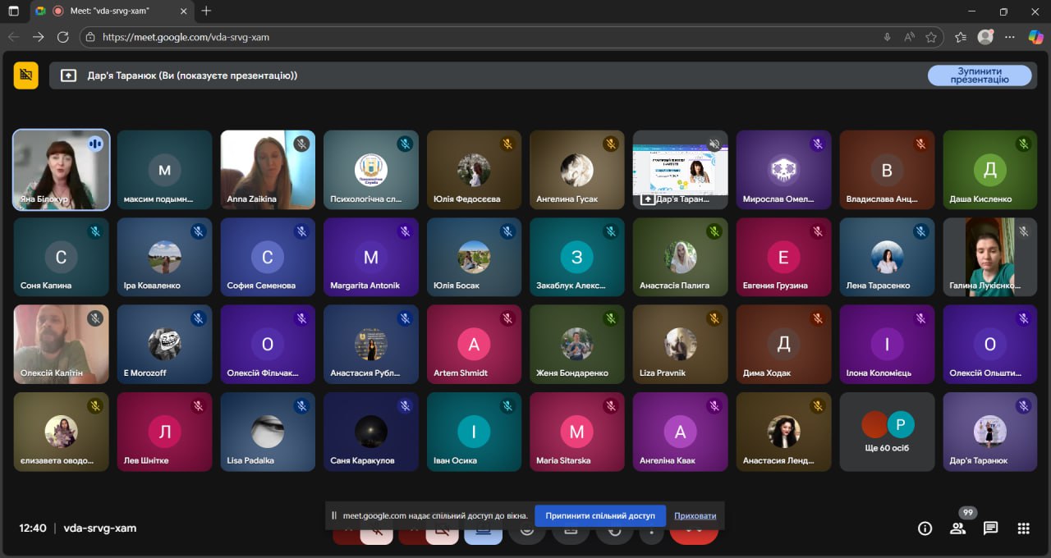The width and height of the screenshot is (1051, 558).
Task: Click "Припинити спільний доступ" button
Action: [599, 515]
